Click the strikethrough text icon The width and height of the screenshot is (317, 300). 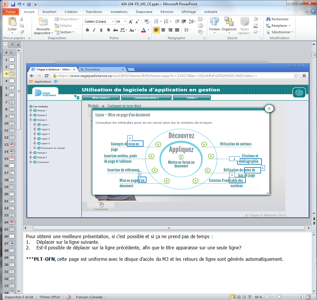click(x=115, y=30)
